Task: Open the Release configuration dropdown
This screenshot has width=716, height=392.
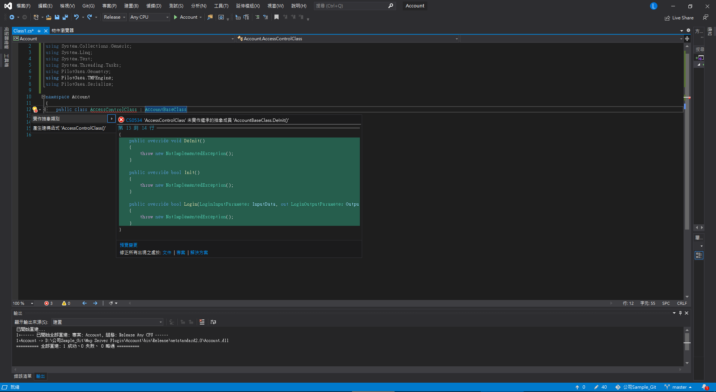Action: click(x=114, y=17)
